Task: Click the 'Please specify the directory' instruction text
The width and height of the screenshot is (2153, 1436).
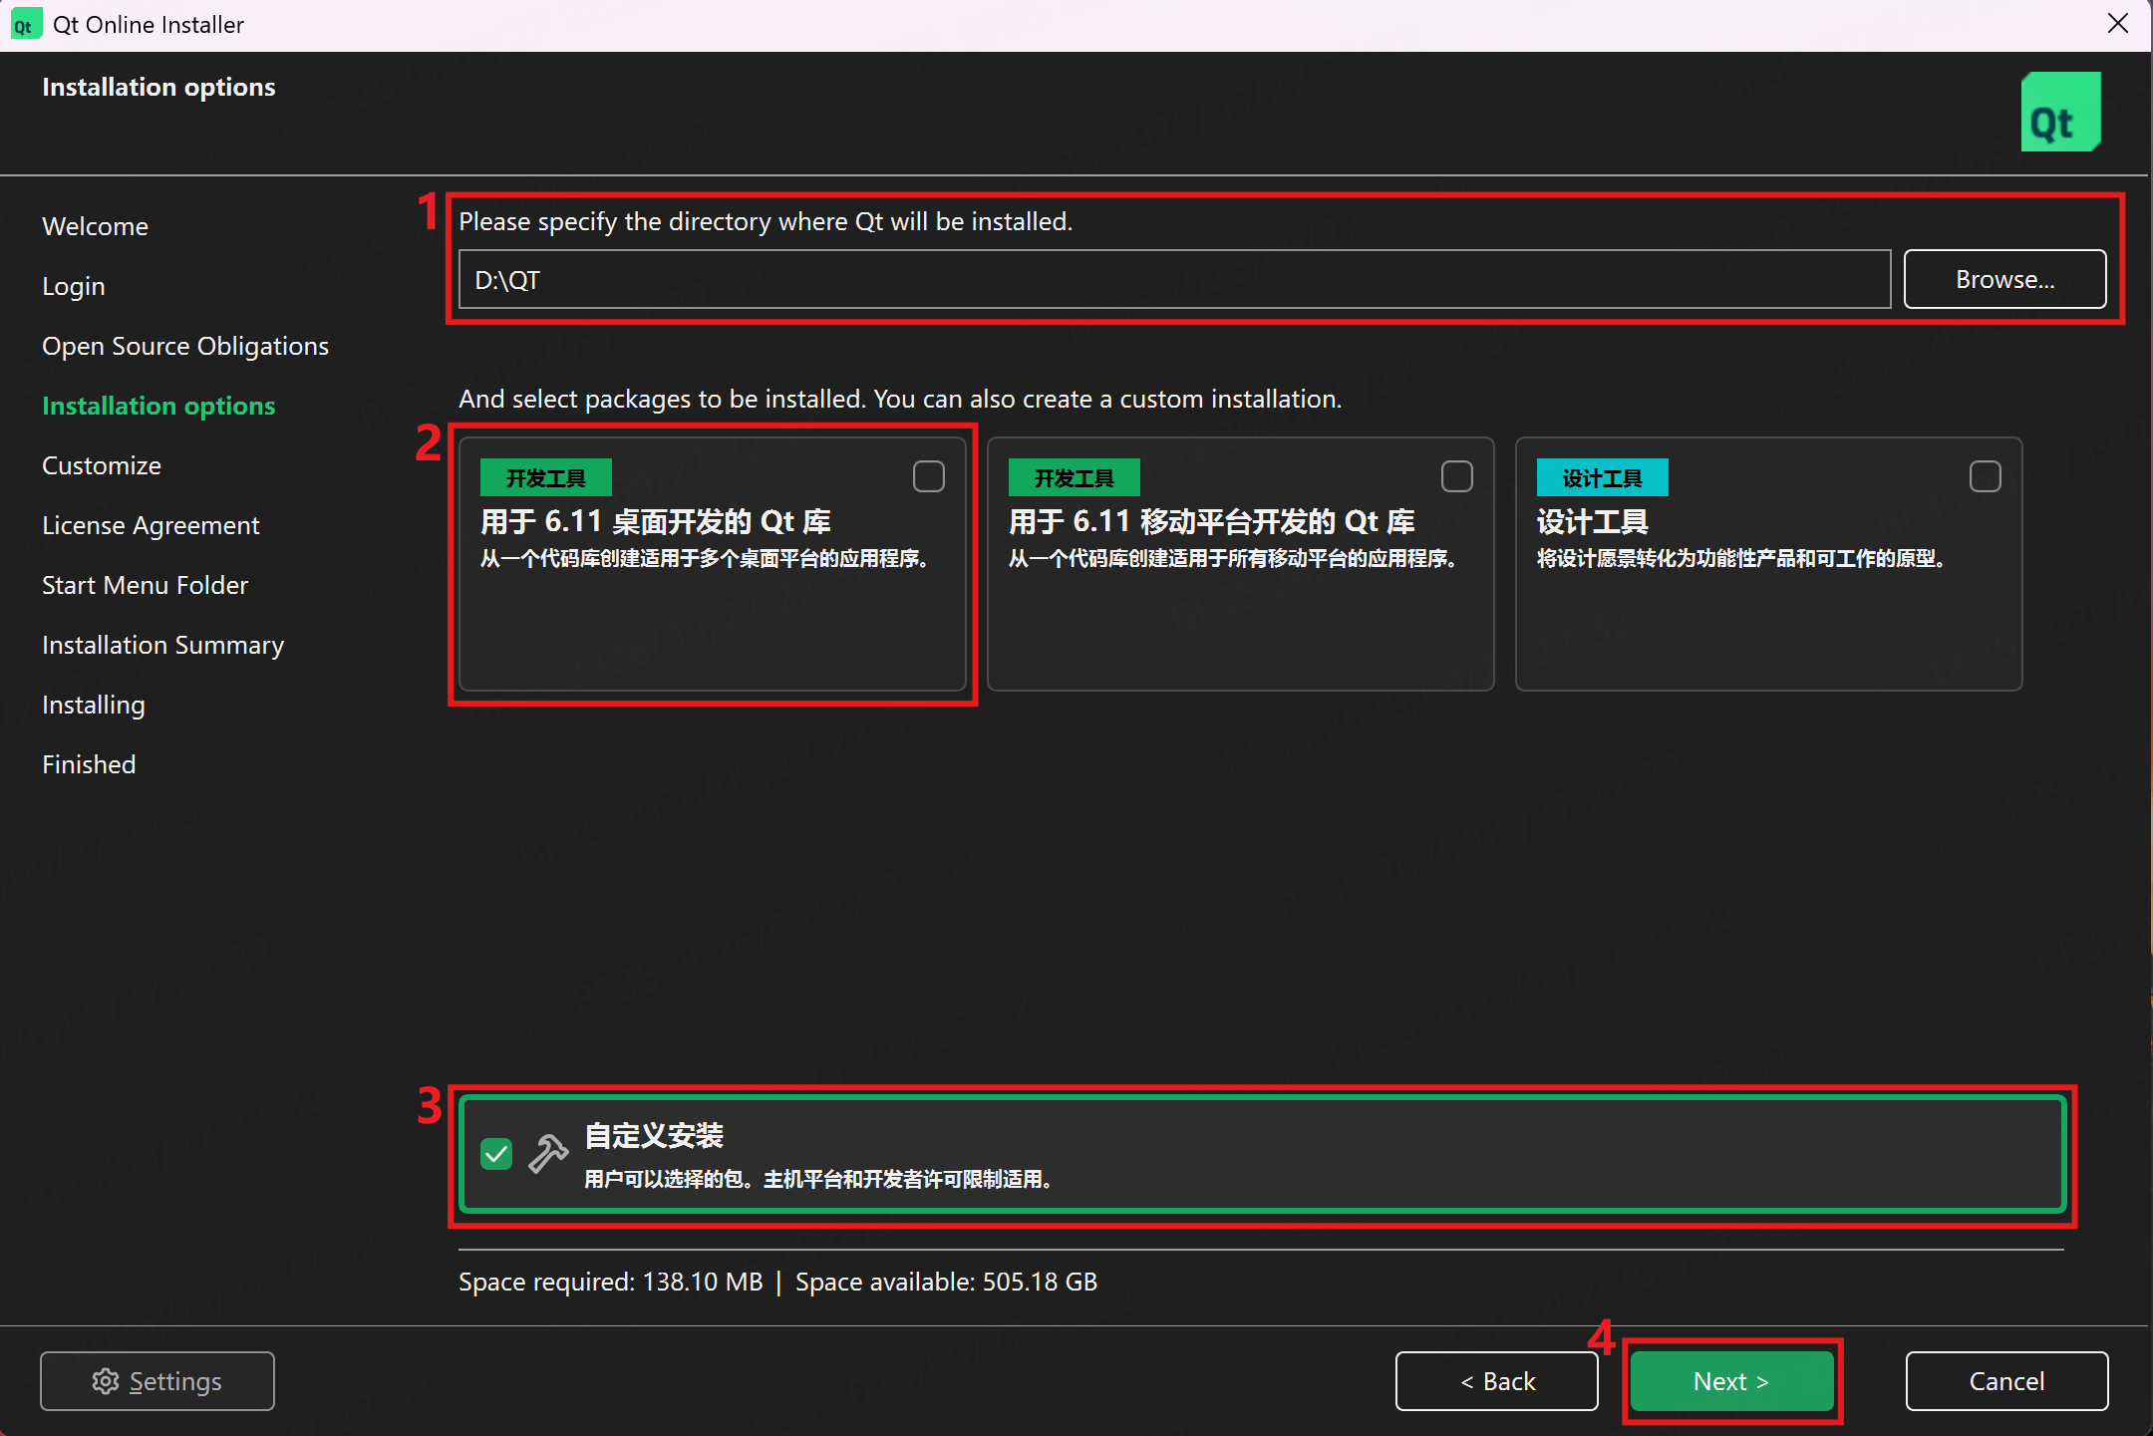Action: 766,221
